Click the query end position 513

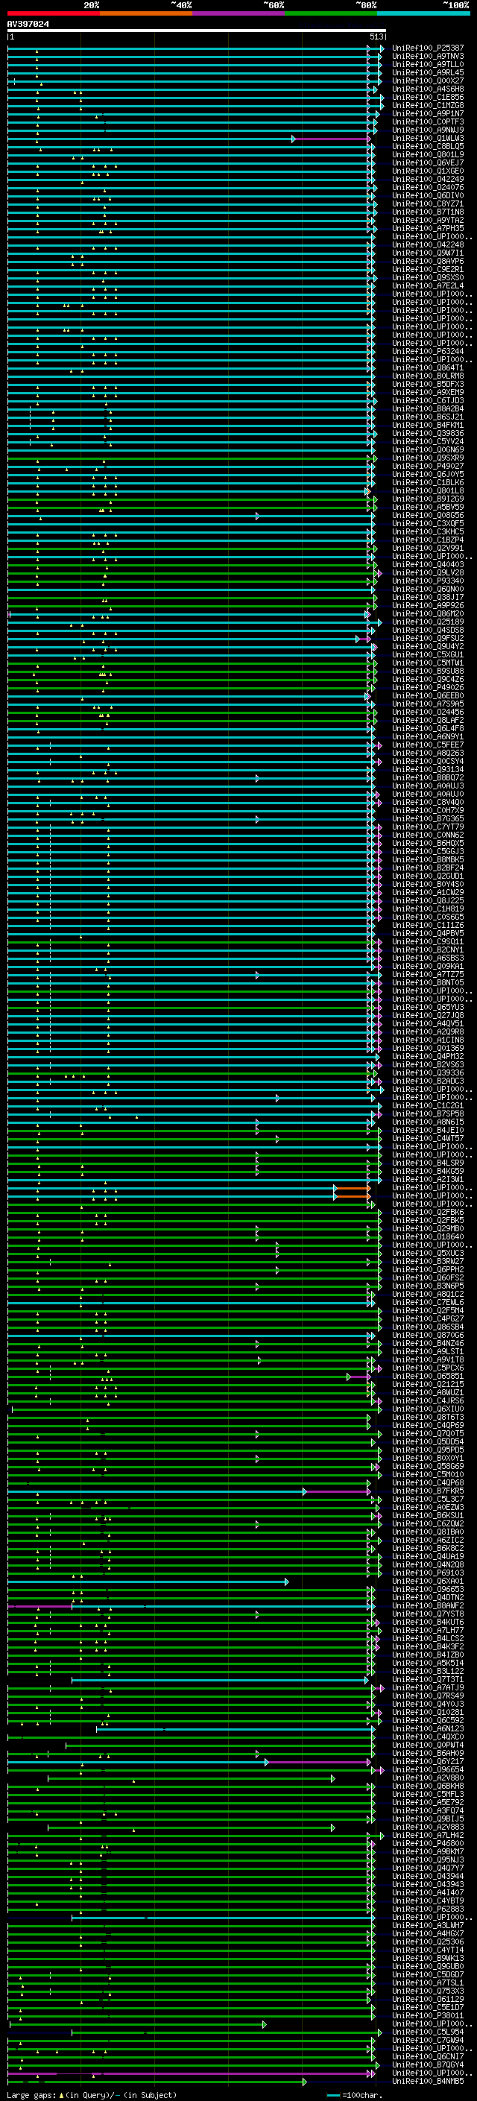click(x=376, y=37)
